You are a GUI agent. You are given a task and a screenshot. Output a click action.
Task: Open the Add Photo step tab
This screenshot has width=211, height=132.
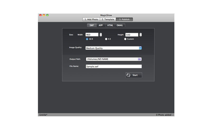tap(91, 19)
